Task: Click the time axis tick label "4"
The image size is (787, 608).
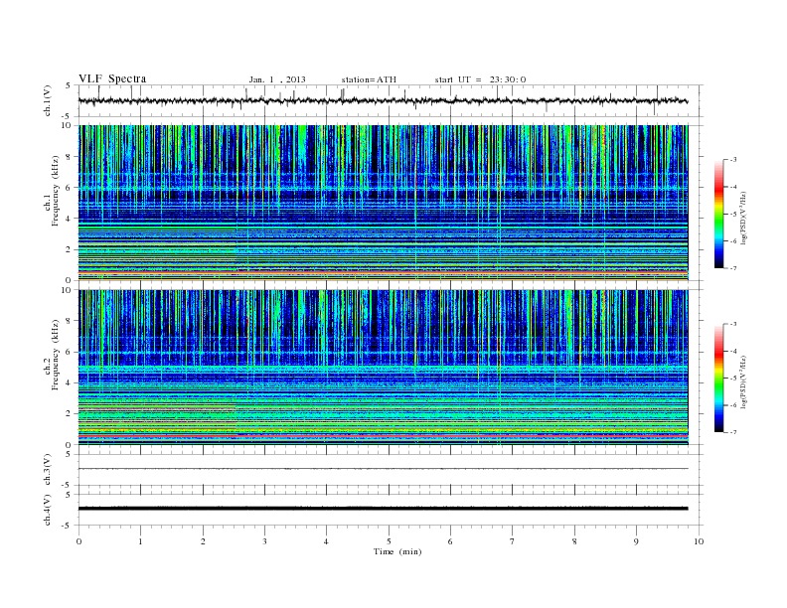Action: [x=326, y=541]
